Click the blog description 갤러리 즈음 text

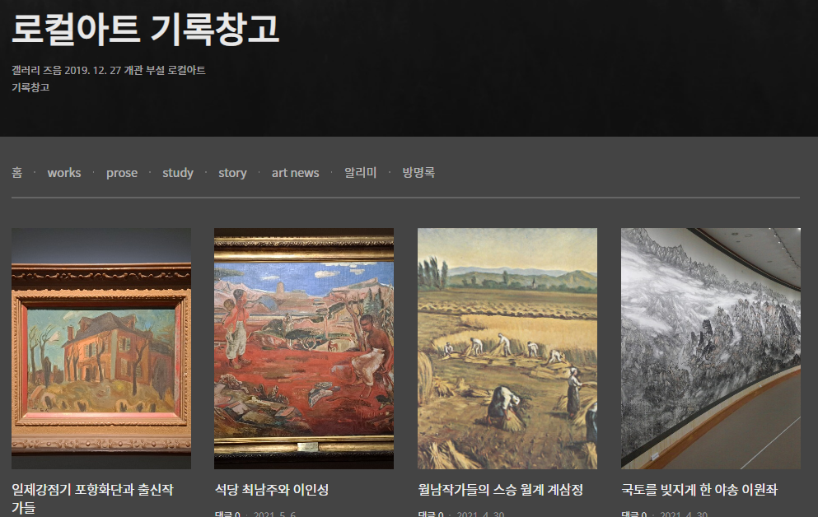pyautogui.click(x=109, y=78)
